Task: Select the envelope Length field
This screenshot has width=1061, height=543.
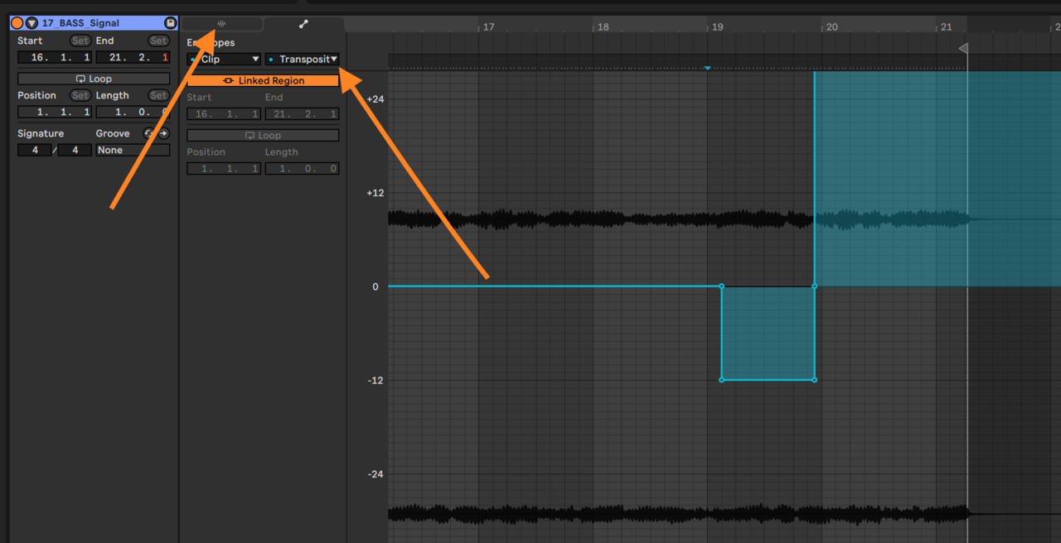Action: click(302, 168)
